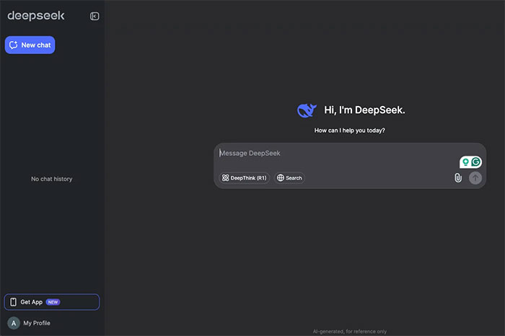Click the "Hi, I'm DeepSeek." heading
The width and height of the screenshot is (505, 336).
point(364,110)
